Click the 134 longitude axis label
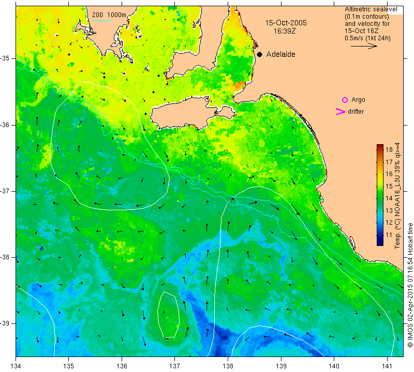This screenshot has height=372, width=414. [x=16, y=366]
